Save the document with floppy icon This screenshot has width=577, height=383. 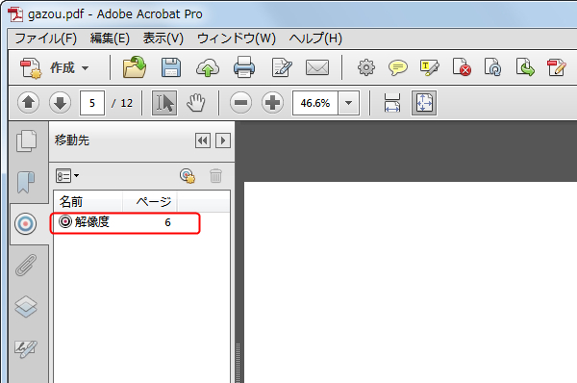click(x=171, y=67)
